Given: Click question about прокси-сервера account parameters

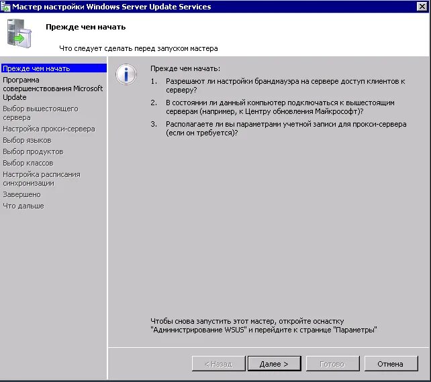Looking at the screenshot, I should 286,129.
